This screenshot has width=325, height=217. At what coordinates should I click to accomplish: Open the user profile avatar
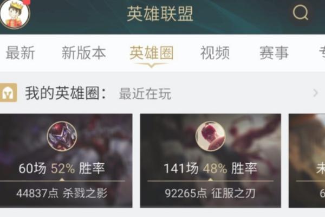[15, 14]
